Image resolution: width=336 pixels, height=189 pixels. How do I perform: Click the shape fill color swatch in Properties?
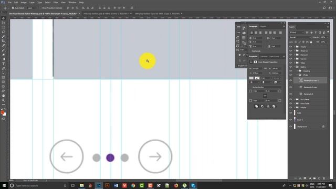pyautogui.click(x=251, y=78)
